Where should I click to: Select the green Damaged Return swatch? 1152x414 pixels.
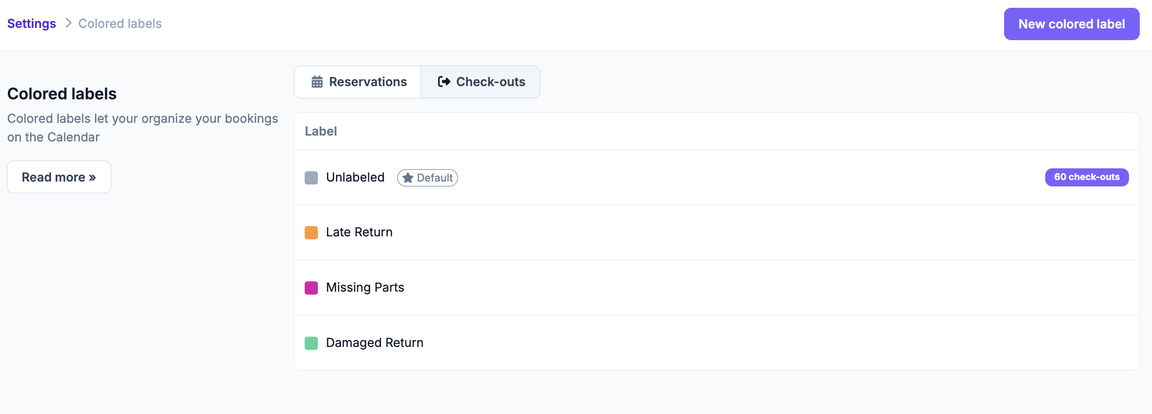[x=311, y=343]
